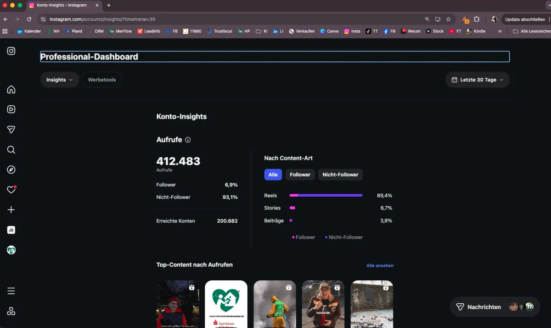Open Chrome profile avatar
The width and height of the screenshot is (551, 328).
(494, 19)
